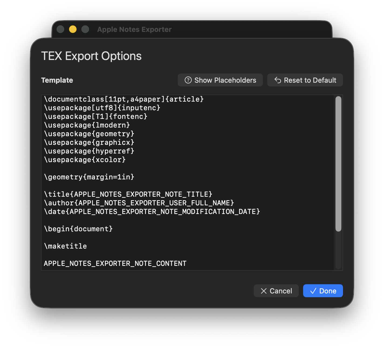Click the yellow minimize traffic light button
The height and width of the screenshot is (348, 384).
tap(73, 29)
